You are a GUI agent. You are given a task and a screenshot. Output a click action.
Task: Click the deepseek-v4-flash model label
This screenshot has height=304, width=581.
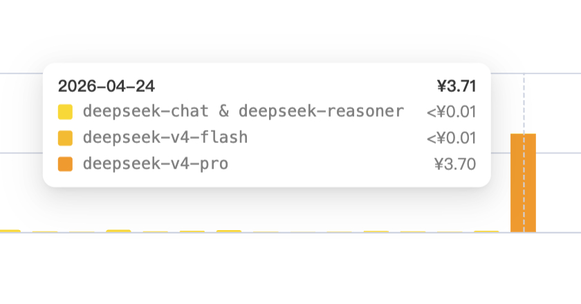coord(165,137)
